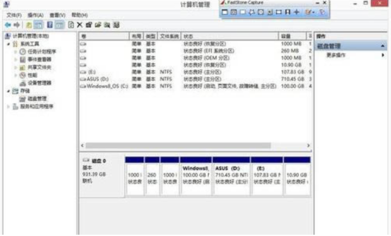391x236 pixels.
Task: Open the 查看(V) menu
Action: tap(57, 15)
